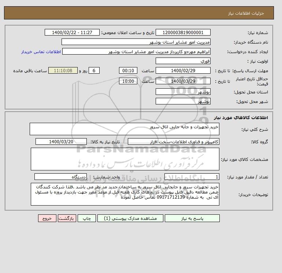The width and height of the screenshot is (282, 273).
Task: Click the گروه کالا label
Action: point(259,142)
